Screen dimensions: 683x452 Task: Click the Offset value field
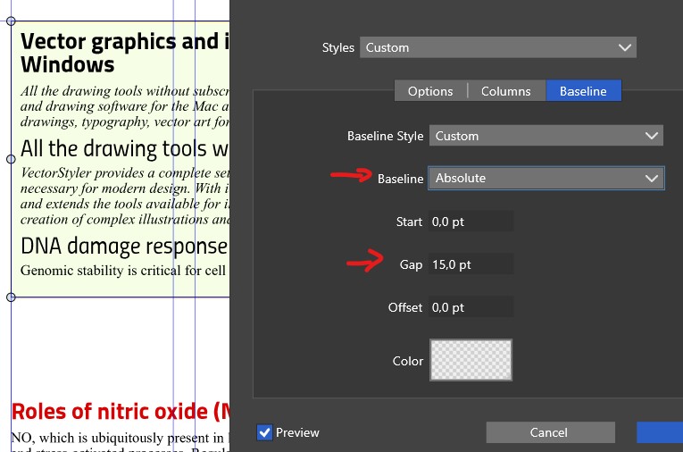pyautogui.click(x=471, y=307)
